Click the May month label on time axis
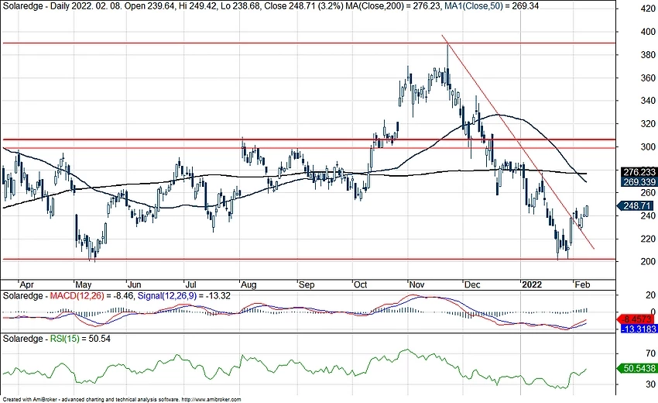Screen dimensions: 658x403 83,285
